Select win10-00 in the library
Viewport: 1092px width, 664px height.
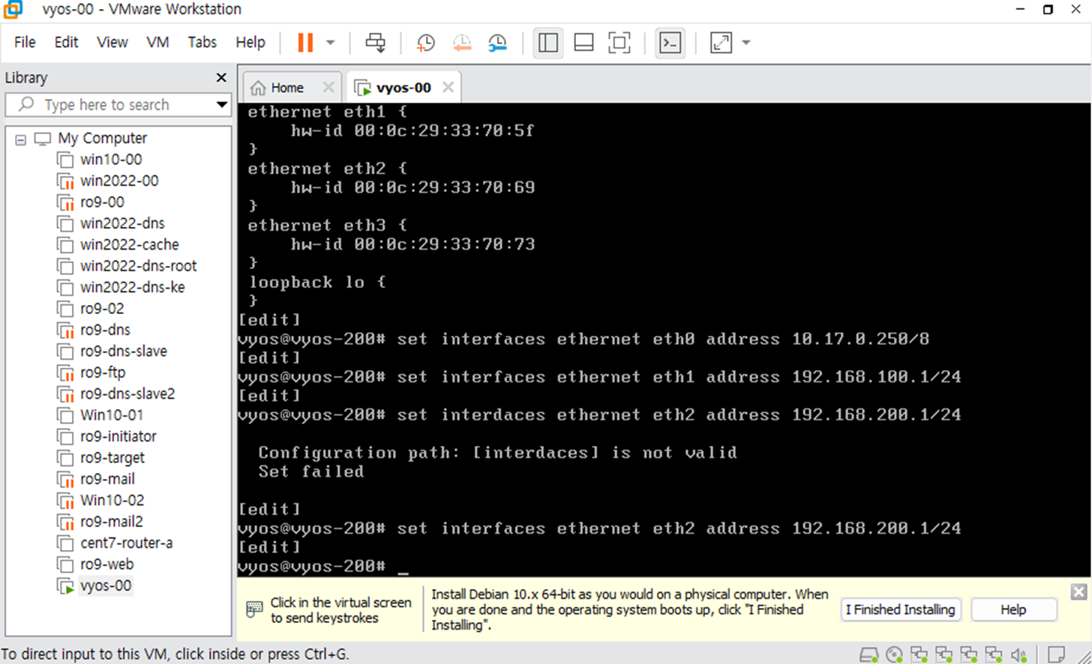click(x=111, y=159)
